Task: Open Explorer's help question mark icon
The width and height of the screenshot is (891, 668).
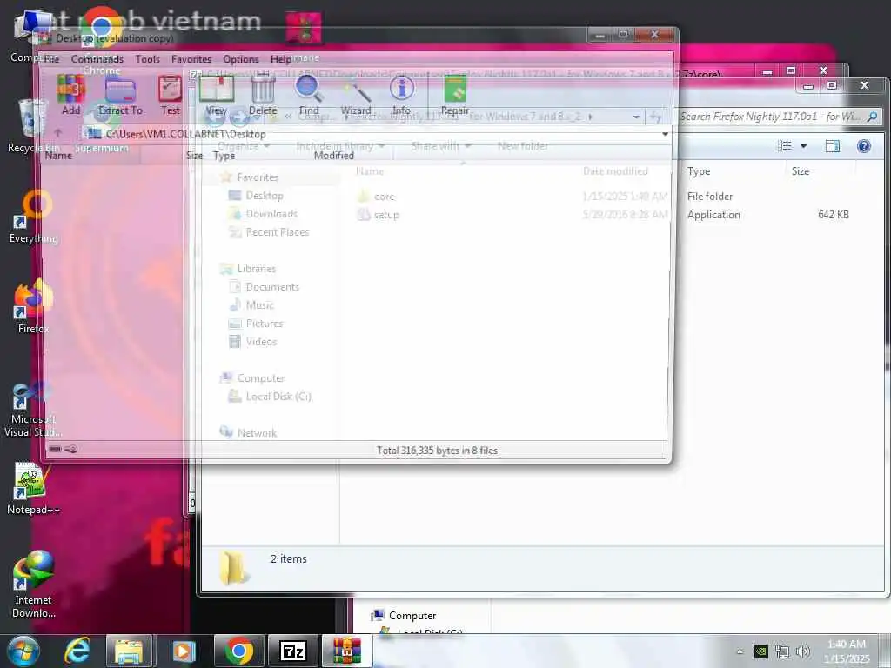Action: click(x=864, y=146)
